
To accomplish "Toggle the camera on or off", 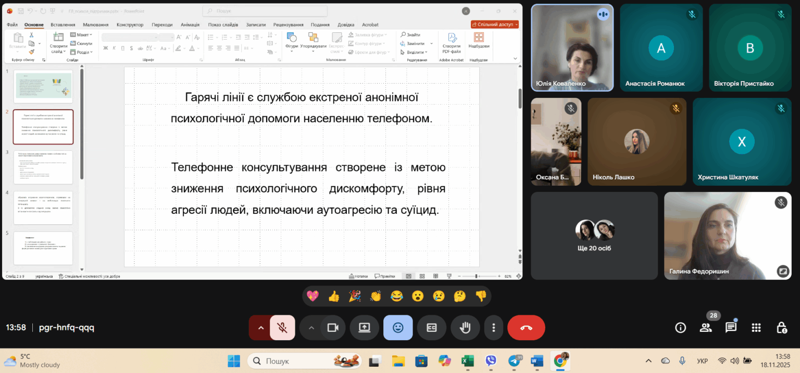I will [x=332, y=328].
